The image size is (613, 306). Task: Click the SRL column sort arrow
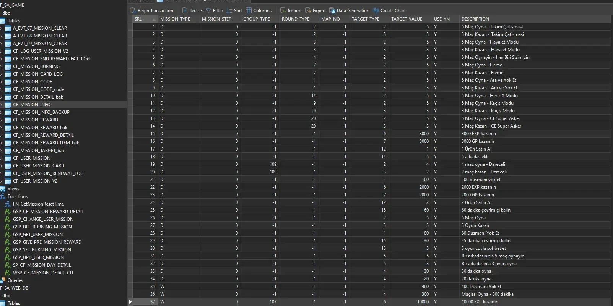[154, 19]
